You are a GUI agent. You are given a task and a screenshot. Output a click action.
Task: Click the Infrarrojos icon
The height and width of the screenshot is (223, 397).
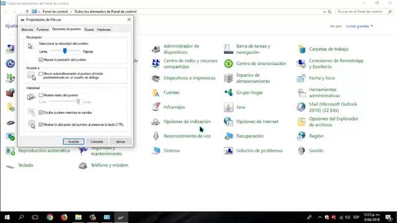pyautogui.click(x=156, y=107)
